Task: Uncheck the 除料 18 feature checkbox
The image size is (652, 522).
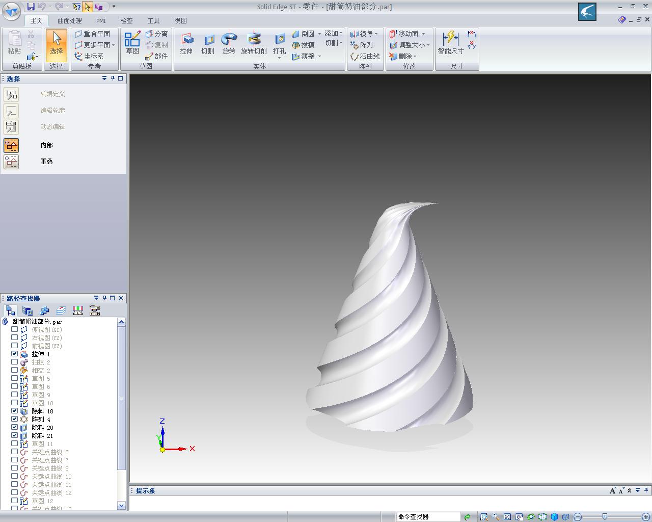Action: [15, 411]
